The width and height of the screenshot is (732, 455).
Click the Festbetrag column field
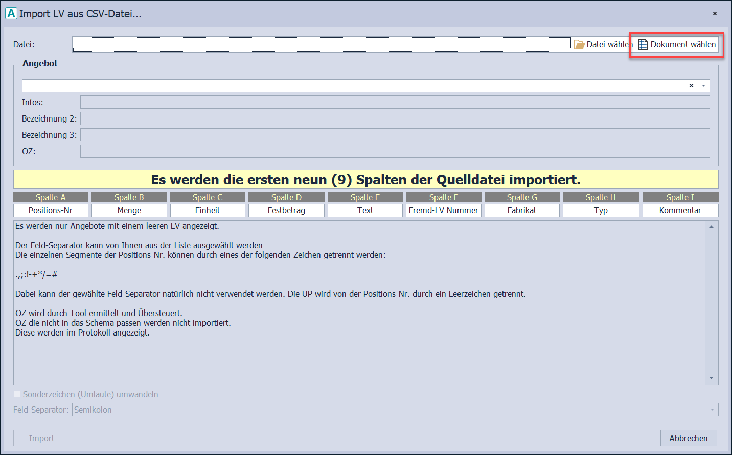(286, 210)
